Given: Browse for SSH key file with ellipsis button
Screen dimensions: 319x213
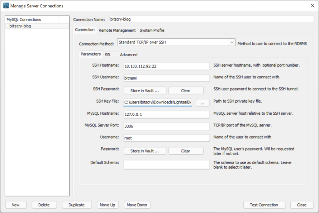Looking at the screenshot, I should click(202, 103).
